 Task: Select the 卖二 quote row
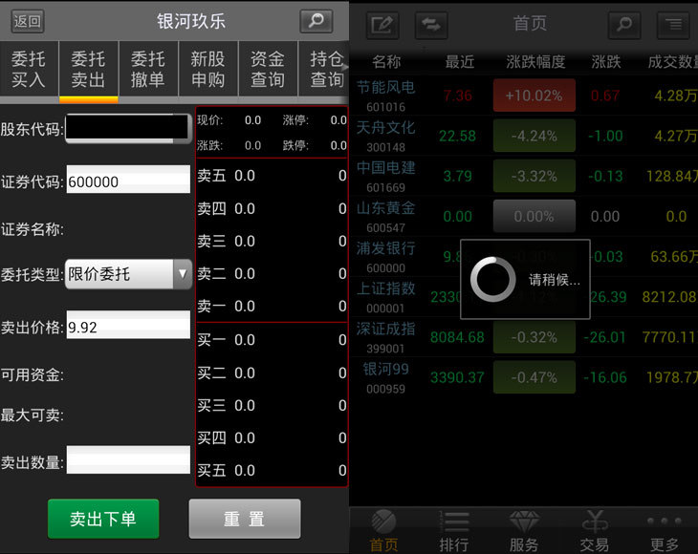(272, 273)
